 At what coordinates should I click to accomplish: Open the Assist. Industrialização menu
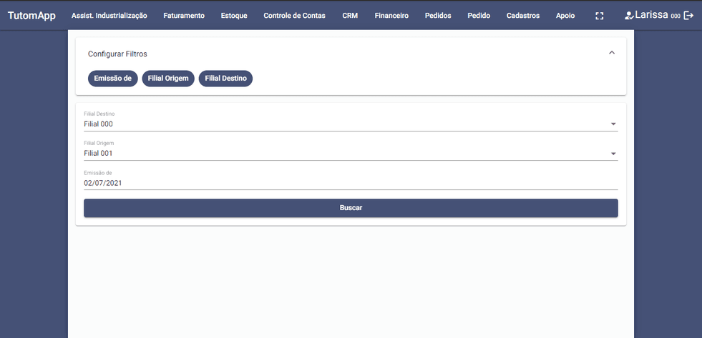coord(109,16)
